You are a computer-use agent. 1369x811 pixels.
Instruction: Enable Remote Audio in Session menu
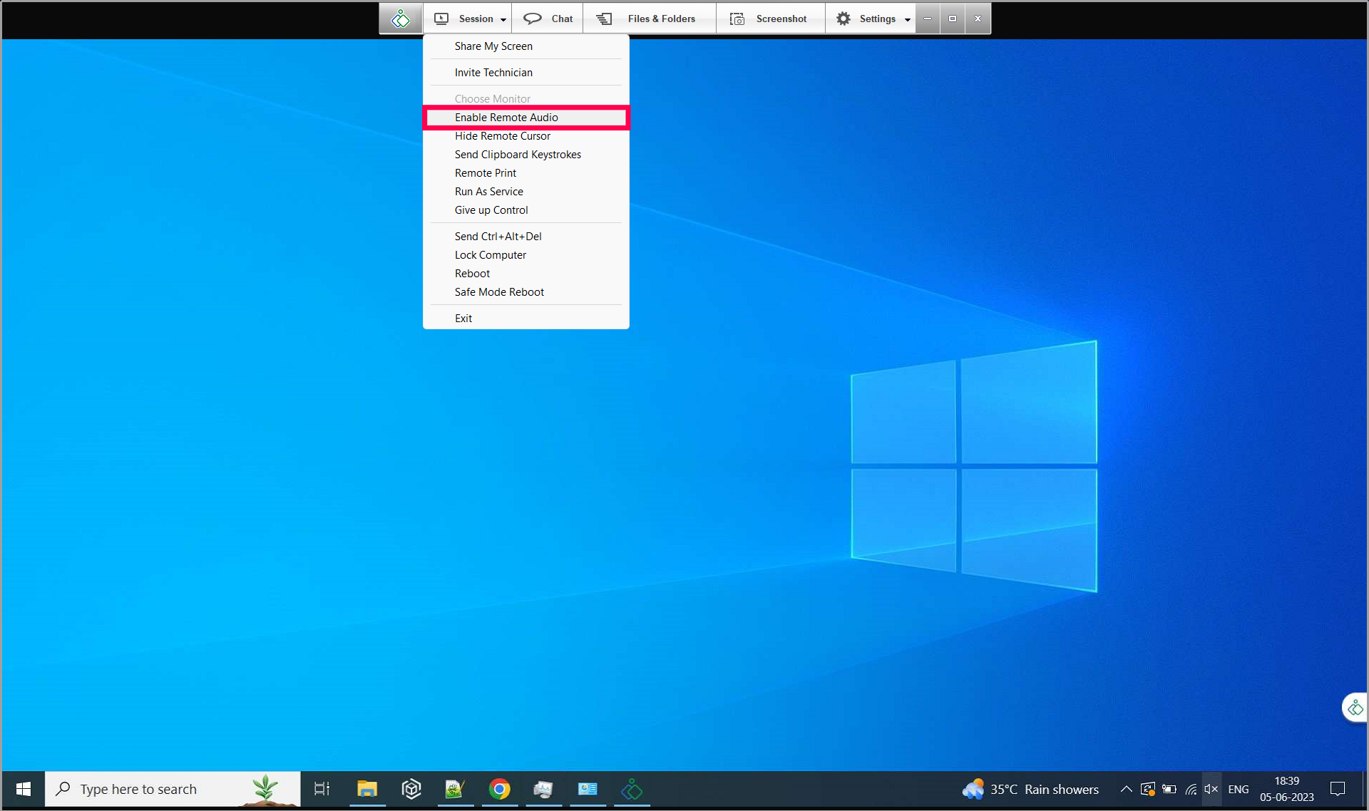click(x=506, y=118)
